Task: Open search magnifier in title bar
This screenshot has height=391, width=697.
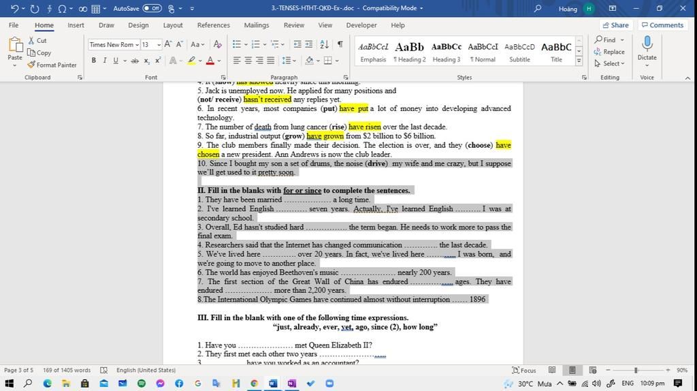Action: 538,8
